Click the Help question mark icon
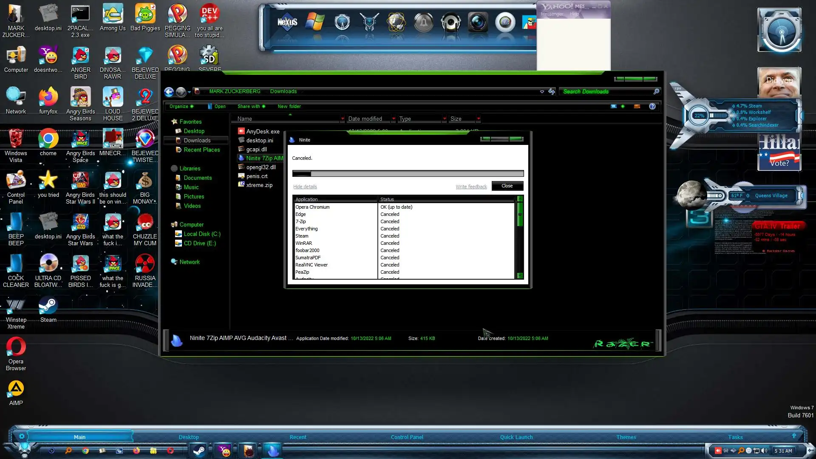This screenshot has width=816, height=459. tap(652, 106)
